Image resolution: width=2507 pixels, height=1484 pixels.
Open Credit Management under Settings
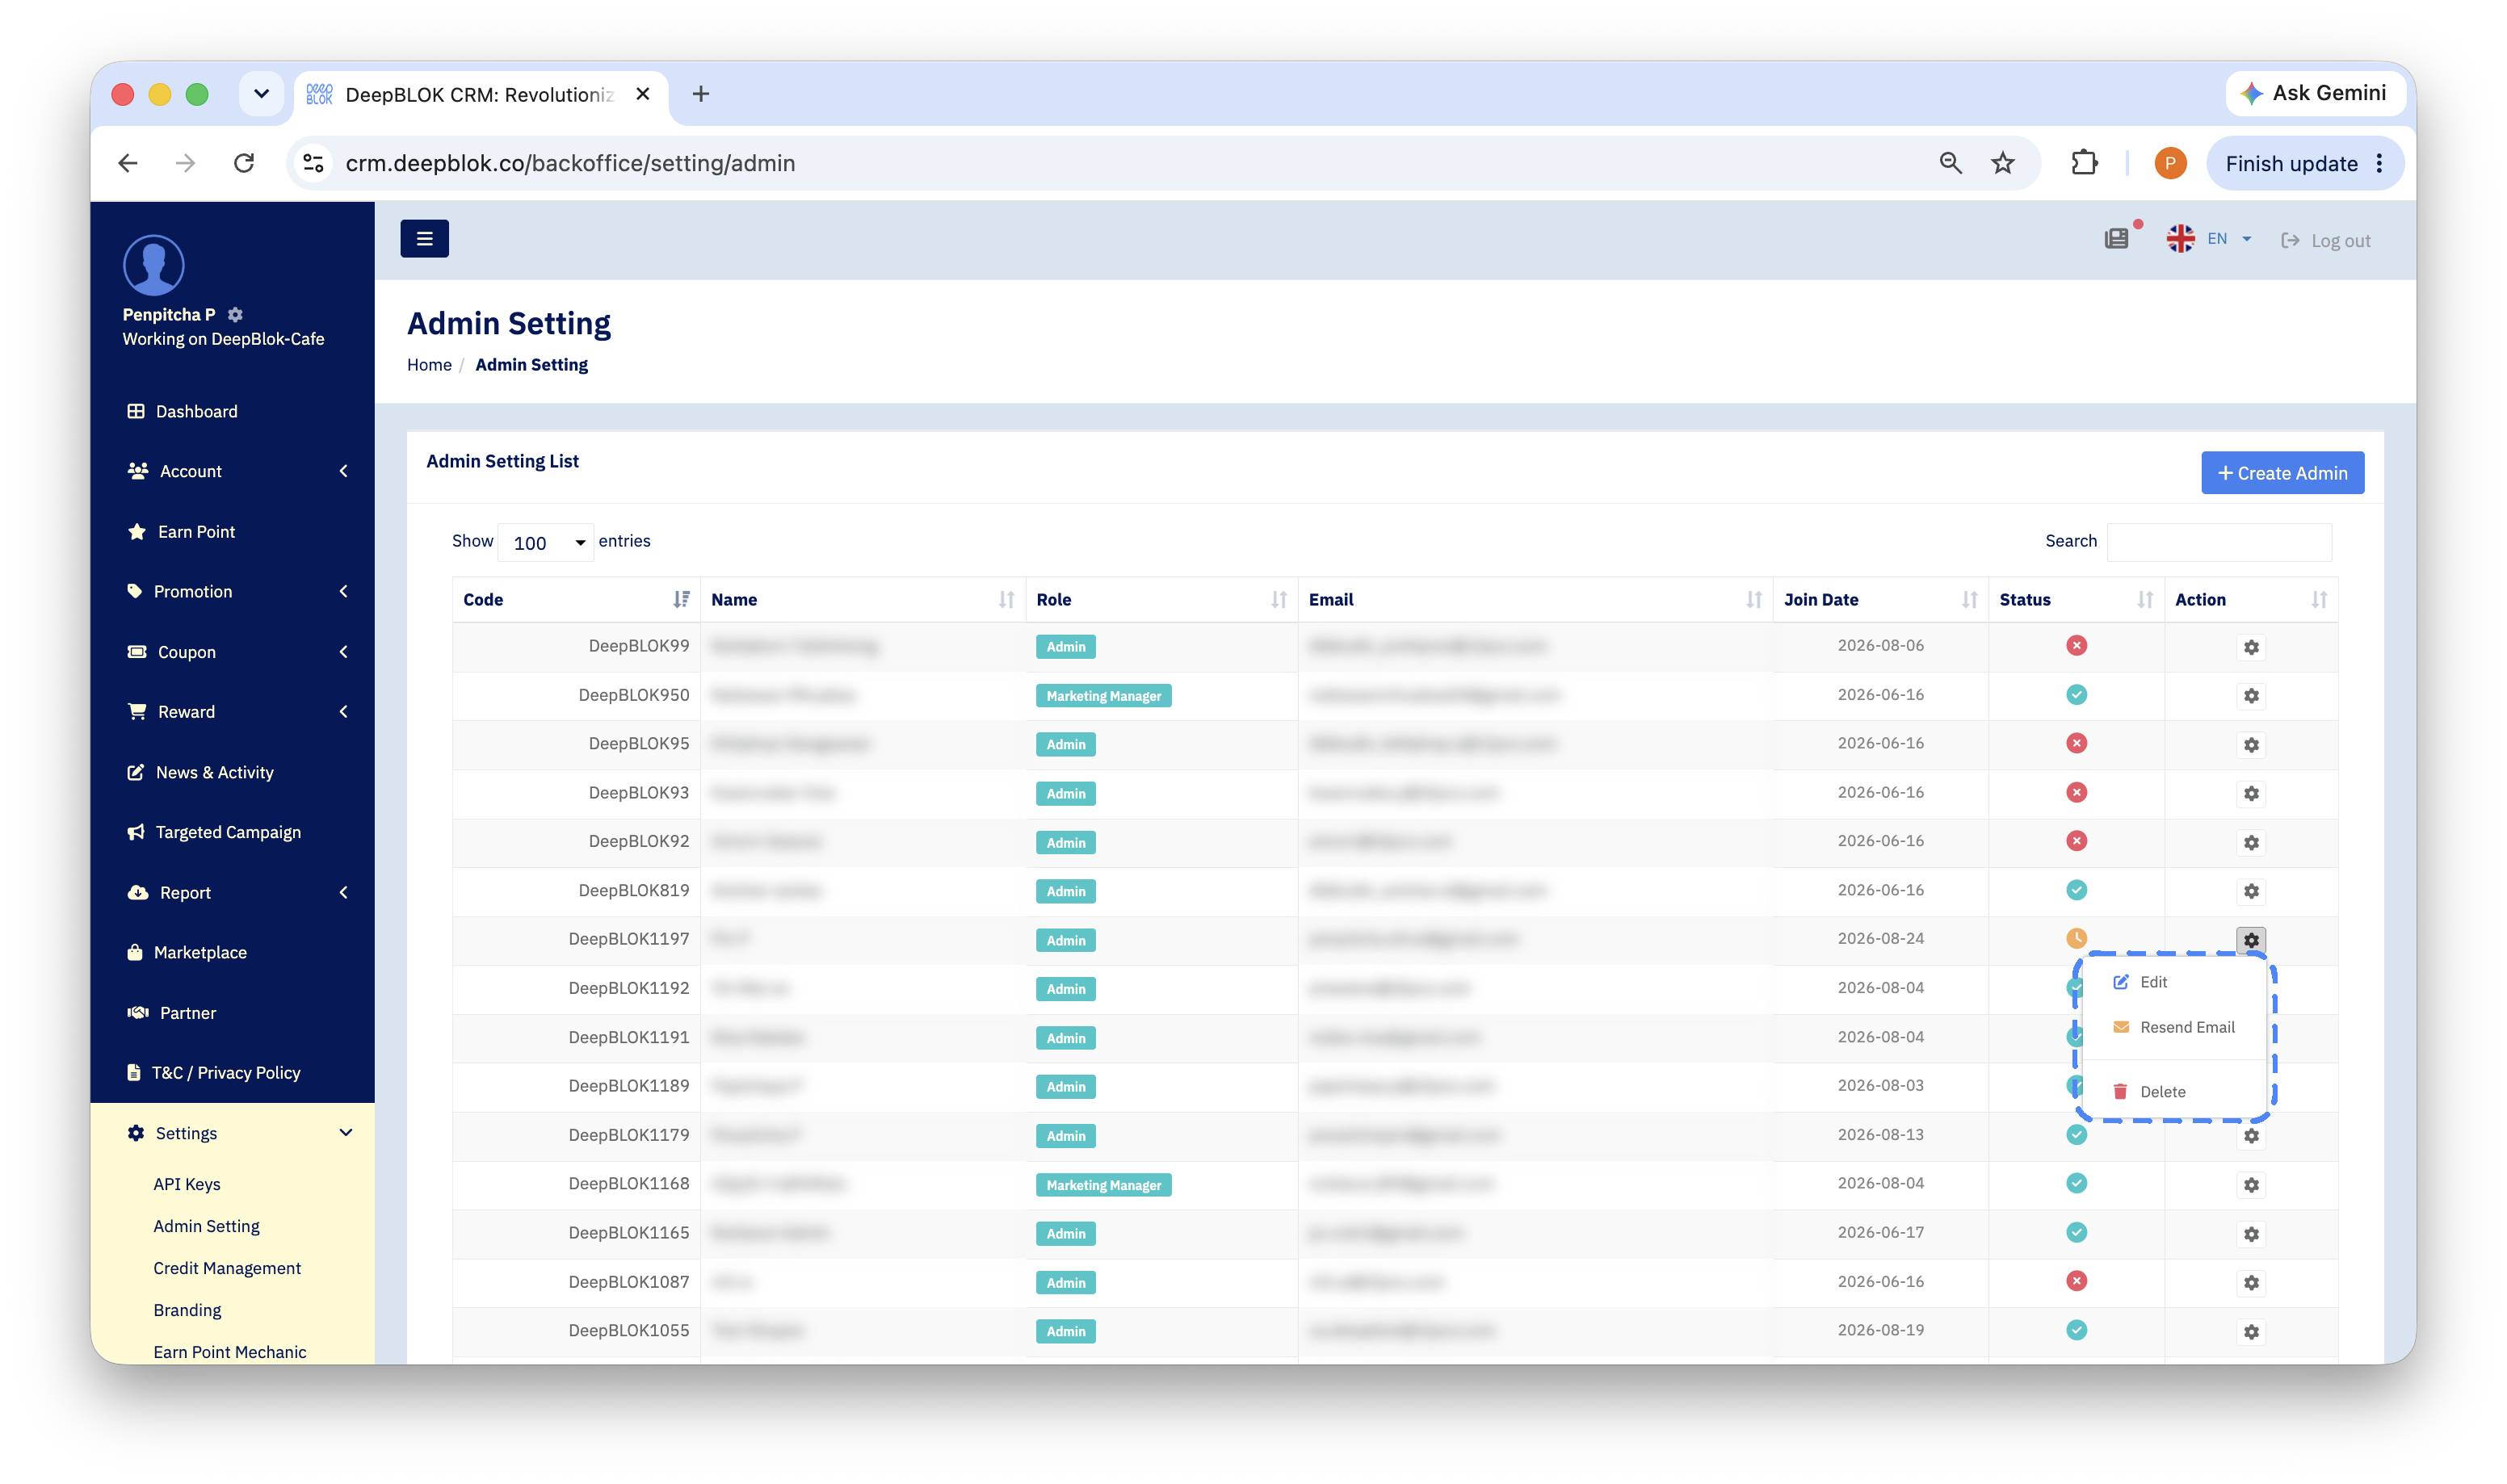[x=227, y=1269]
